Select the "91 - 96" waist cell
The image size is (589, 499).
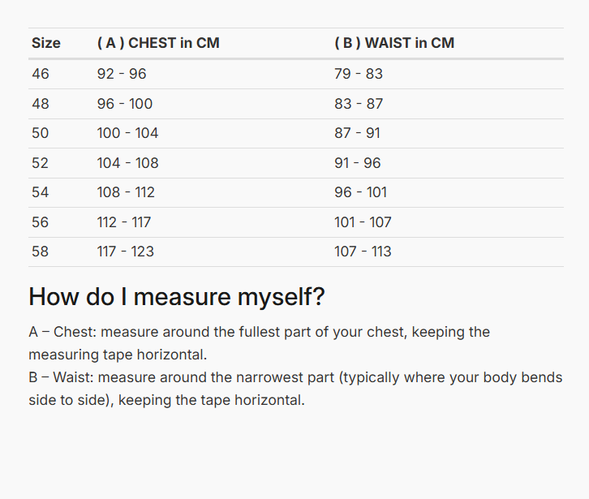pyautogui.click(x=358, y=163)
